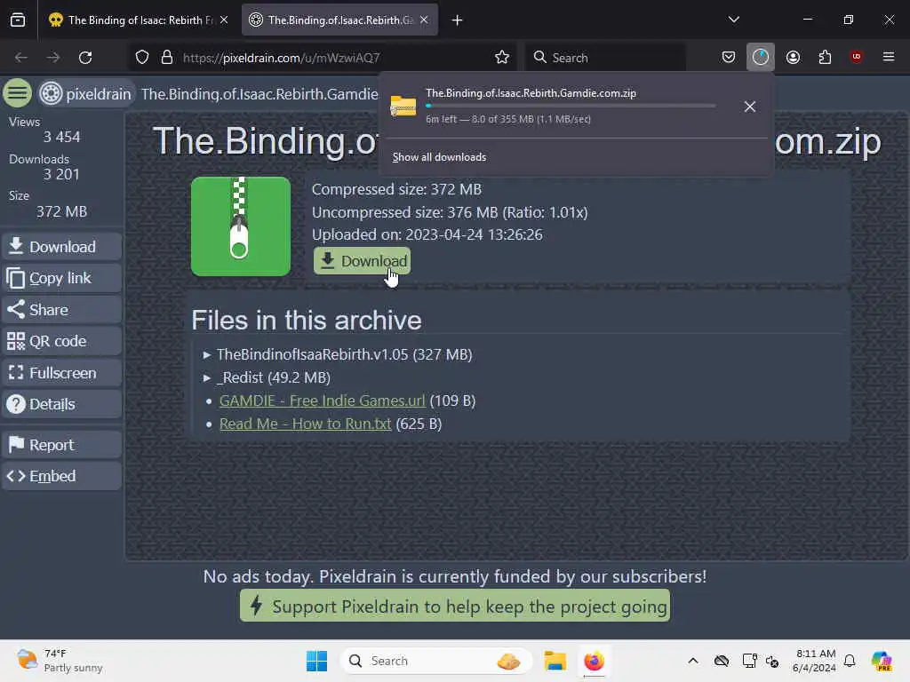
Task: Go back one page
Action: tap(21, 57)
